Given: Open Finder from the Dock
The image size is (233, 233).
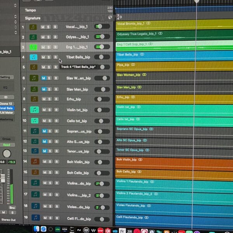Looking at the screenshot, I should (37, 229).
